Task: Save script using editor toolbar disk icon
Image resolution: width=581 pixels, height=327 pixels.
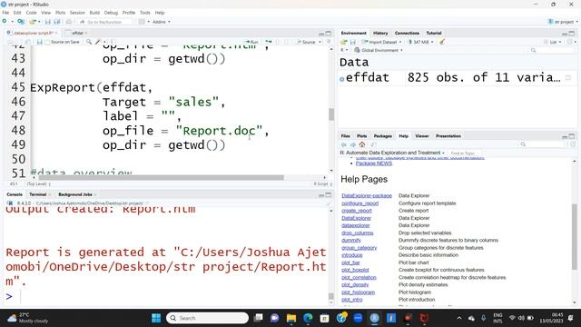Action: tap(40, 42)
